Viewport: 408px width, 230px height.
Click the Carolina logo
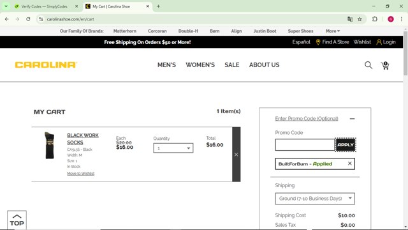(46, 65)
